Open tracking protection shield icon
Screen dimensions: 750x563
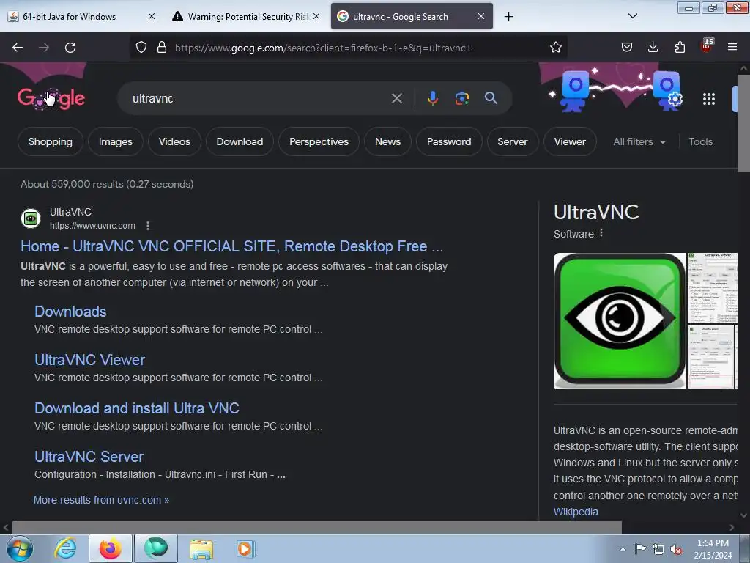(x=141, y=48)
